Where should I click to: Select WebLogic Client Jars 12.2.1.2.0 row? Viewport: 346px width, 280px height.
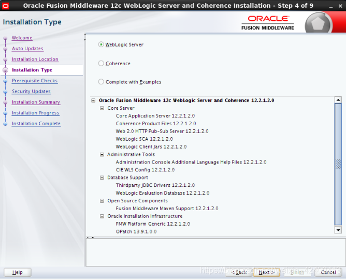click(x=151, y=147)
